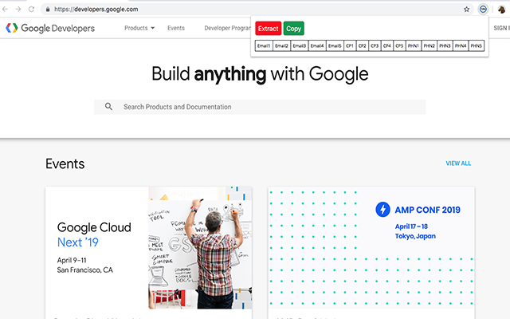Select the PHN4 cell

click(461, 46)
